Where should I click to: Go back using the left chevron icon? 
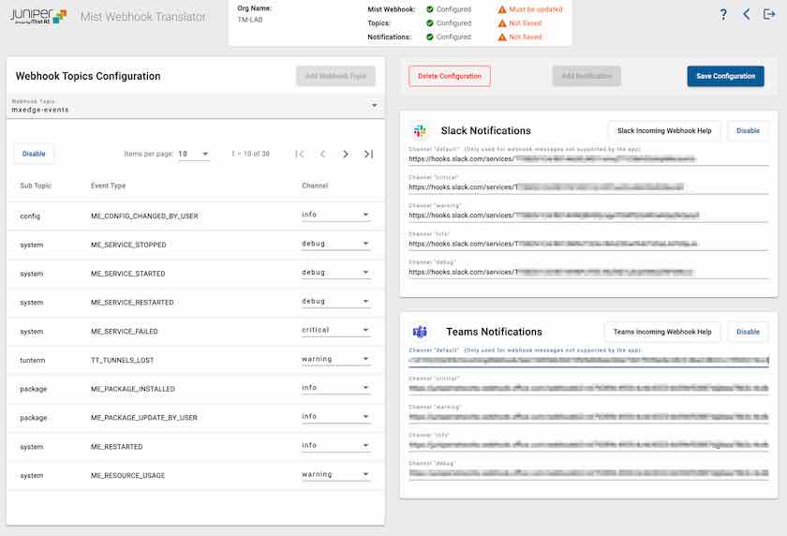[x=747, y=15]
